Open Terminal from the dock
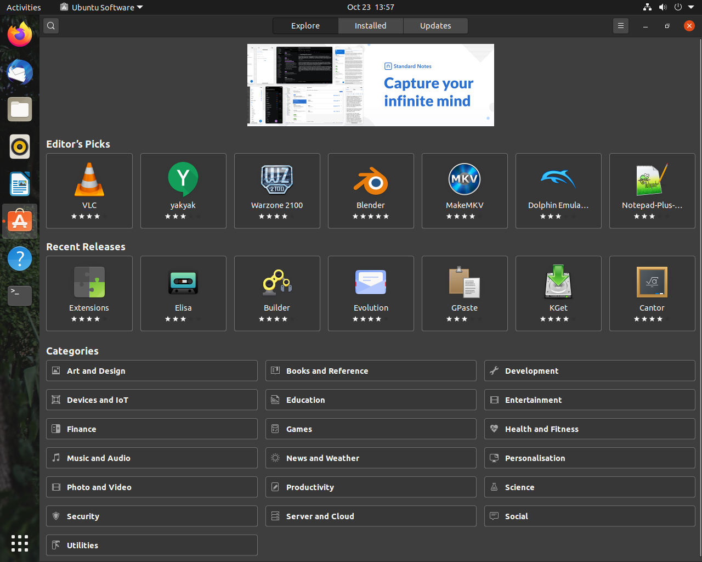 20,296
